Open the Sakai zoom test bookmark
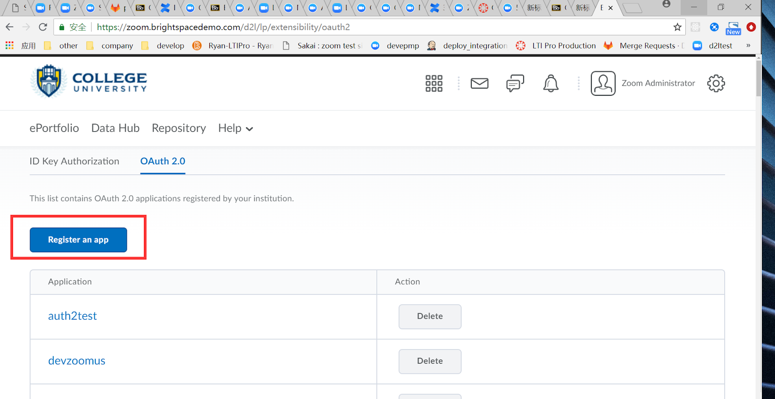This screenshot has height=399, width=775. point(322,46)
